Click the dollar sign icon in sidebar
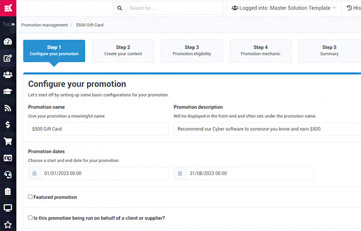The height and width of the screenshot is (231, 361). 8,124
